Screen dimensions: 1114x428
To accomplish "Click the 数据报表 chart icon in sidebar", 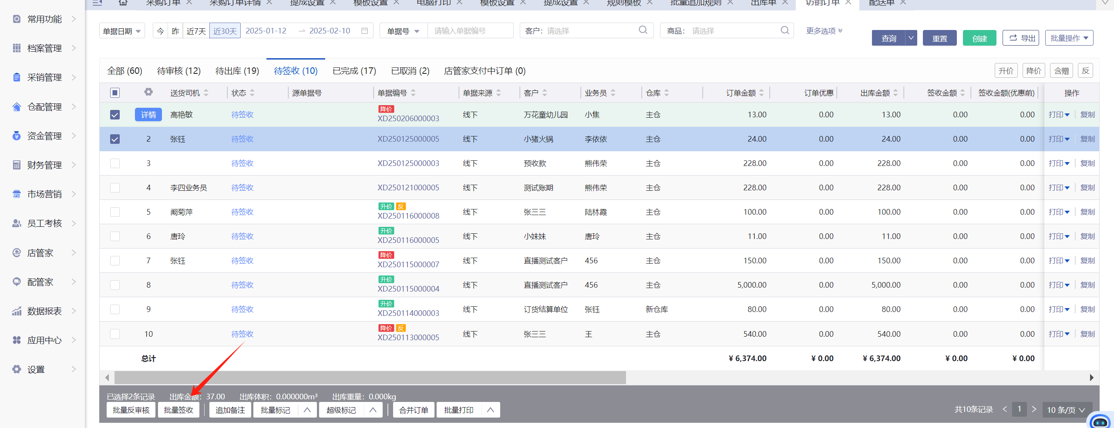I will (17, 311).
